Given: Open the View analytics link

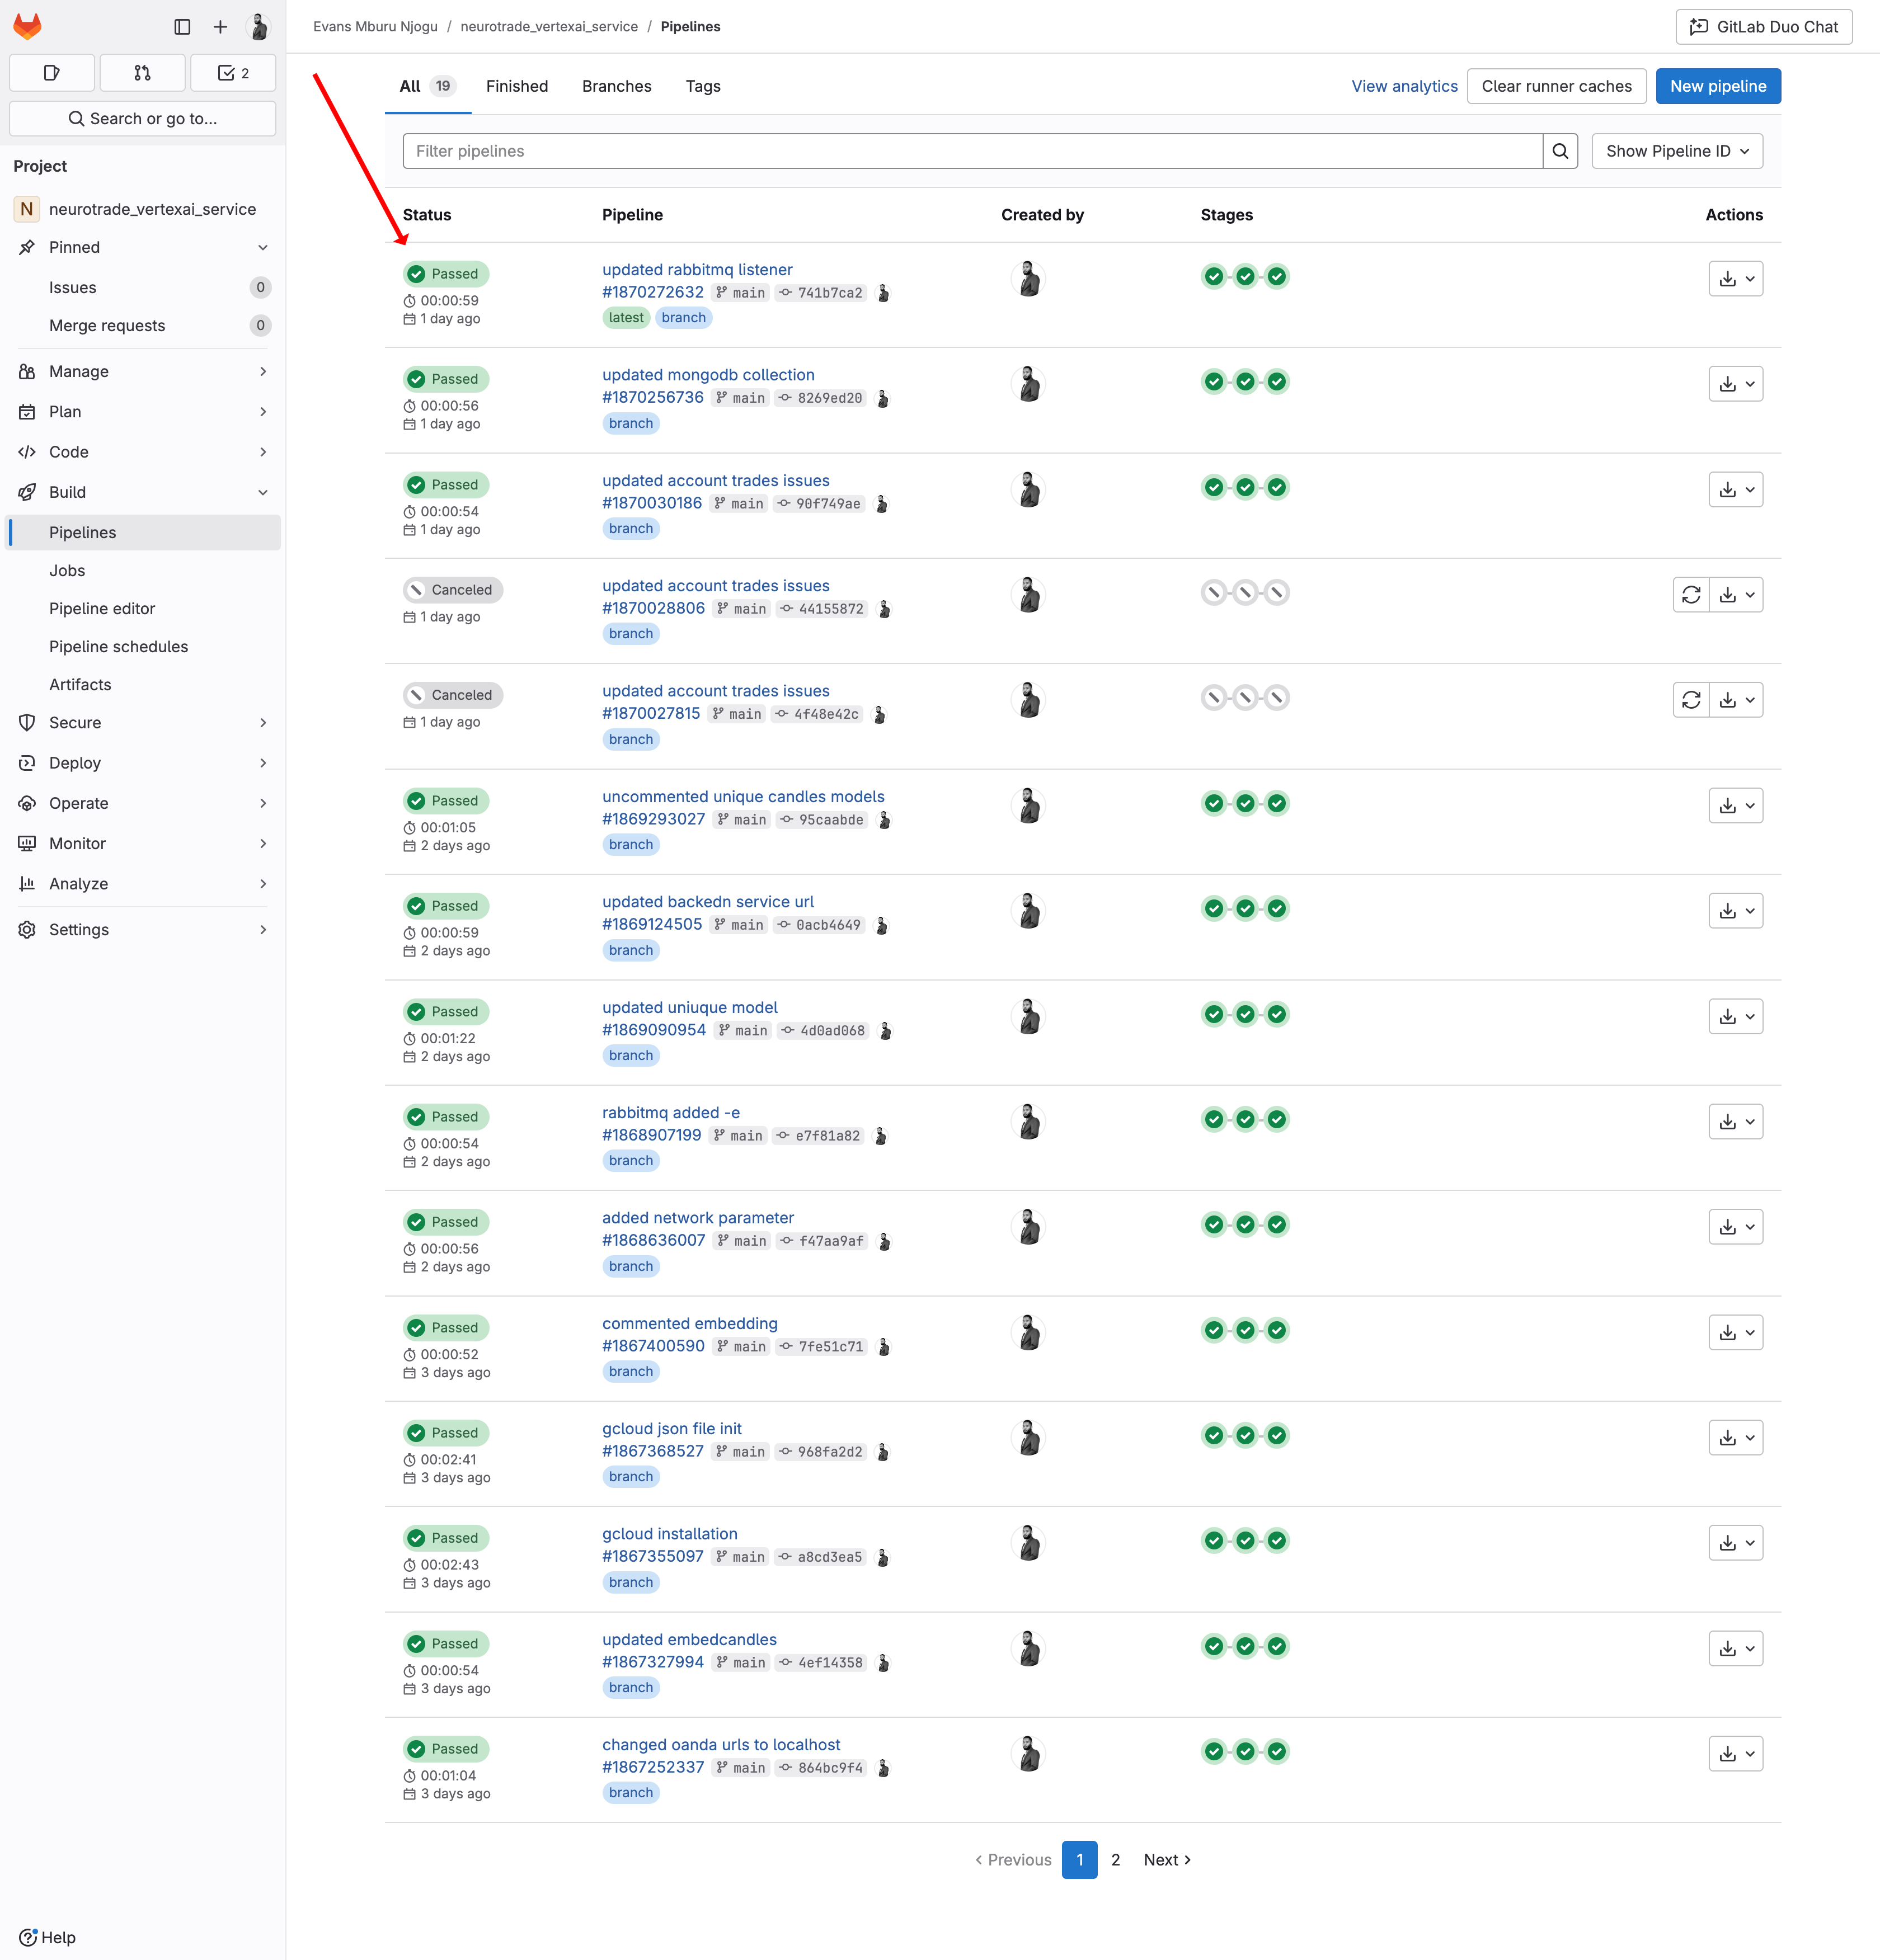Looking at the screenshot, I should [1404, 86].
